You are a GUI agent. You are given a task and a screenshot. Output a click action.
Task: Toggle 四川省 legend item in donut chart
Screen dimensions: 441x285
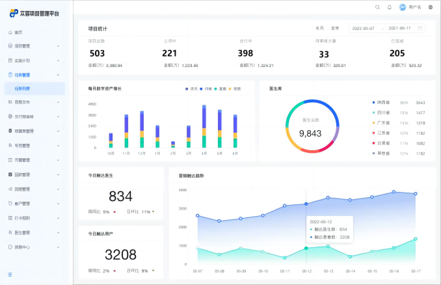382,113
